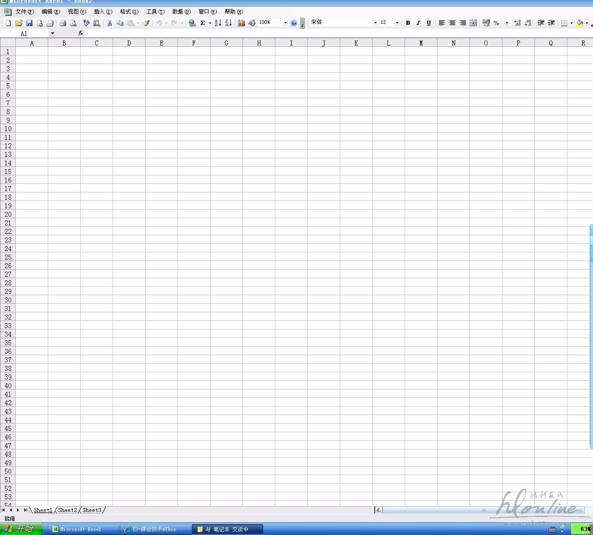This screenshot has width=593, height=535.
Task: Increase decimal places
Action: coord(517,23)
